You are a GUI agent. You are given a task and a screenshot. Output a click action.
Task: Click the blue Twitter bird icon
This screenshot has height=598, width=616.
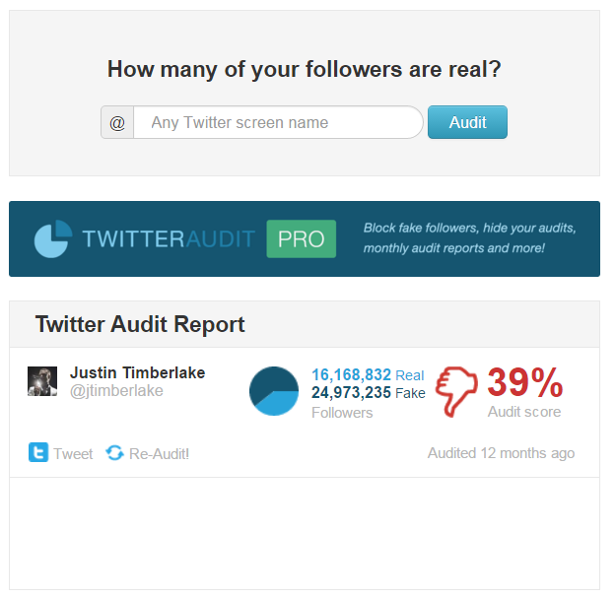(38, 452)
